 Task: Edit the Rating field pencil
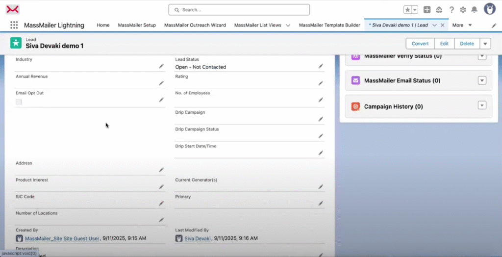click(x=321, y=83)
